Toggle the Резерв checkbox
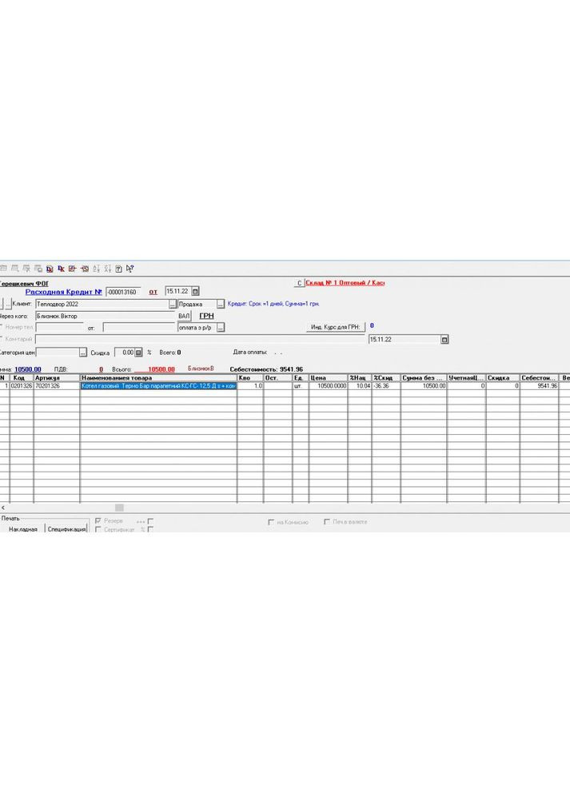The image size is (570, 793). tap(98, 520)
